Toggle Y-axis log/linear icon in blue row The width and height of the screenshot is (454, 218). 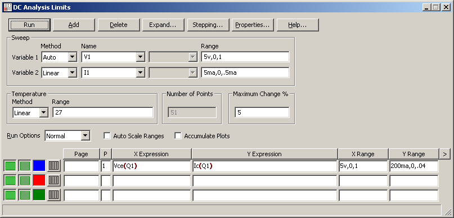tap(25, 166)
